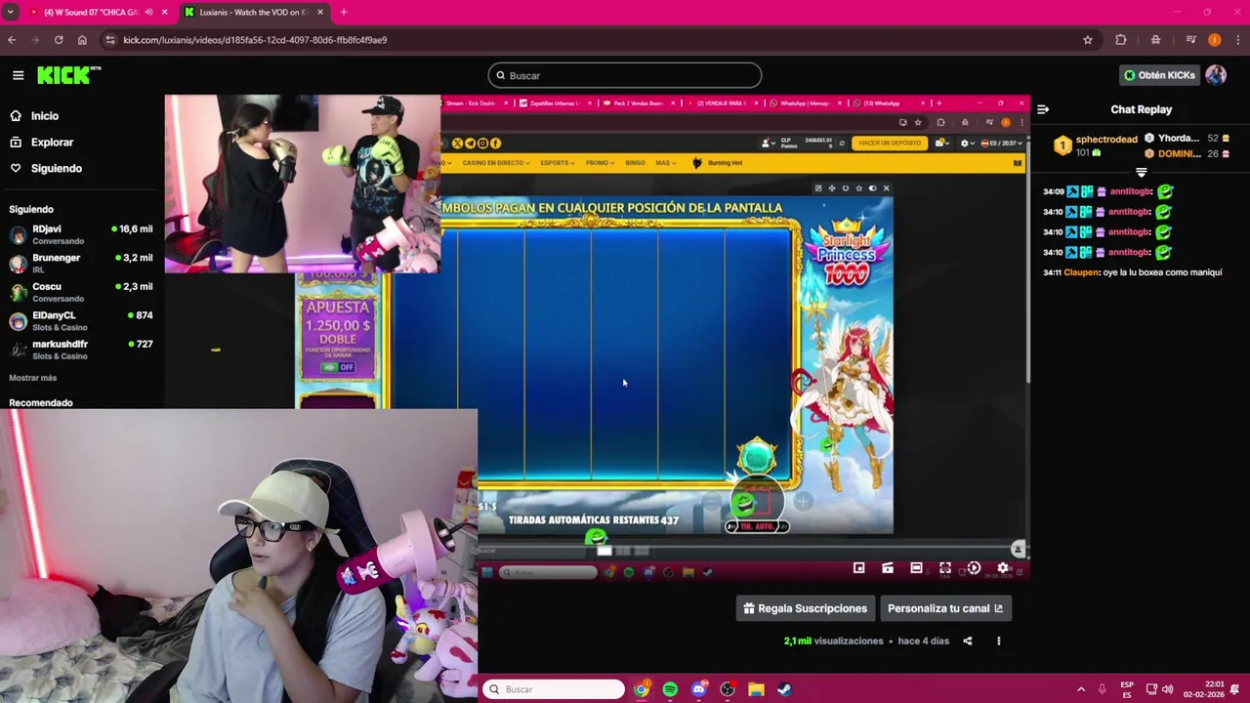Expand ESPORTS menu in streamed casino

coord(557,163)
